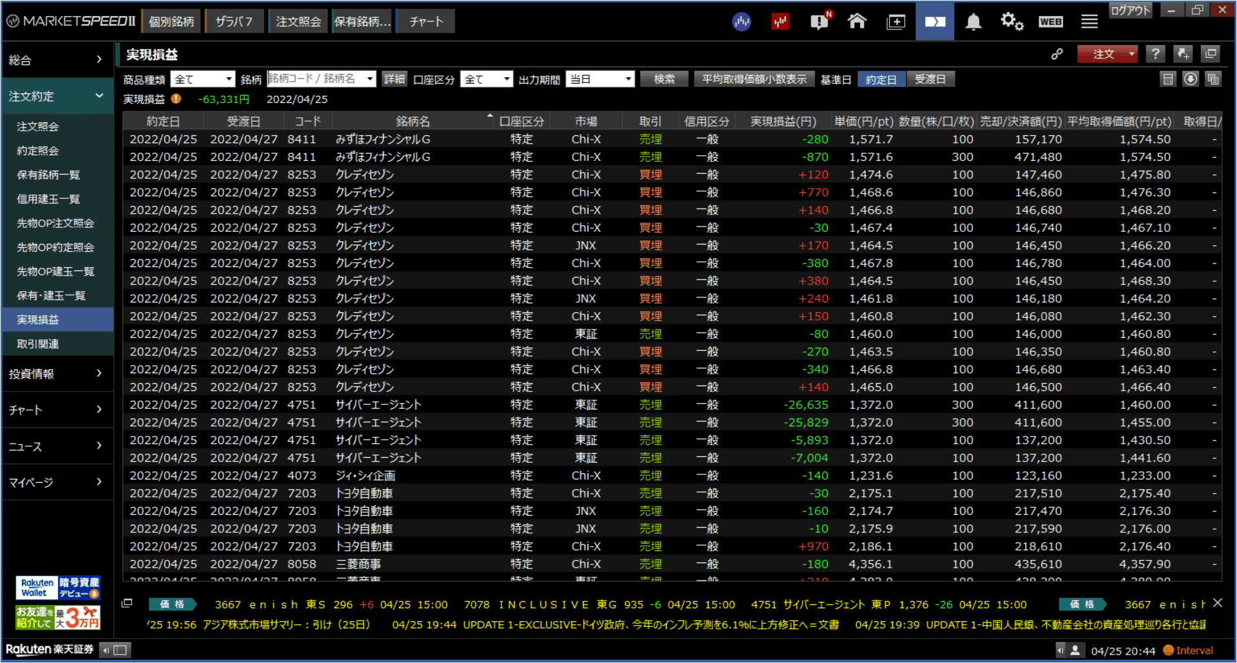Viewport: 1237px width, 663px height.
Task: Open the red 注文 dropdown button
Action: [1108, 54]
